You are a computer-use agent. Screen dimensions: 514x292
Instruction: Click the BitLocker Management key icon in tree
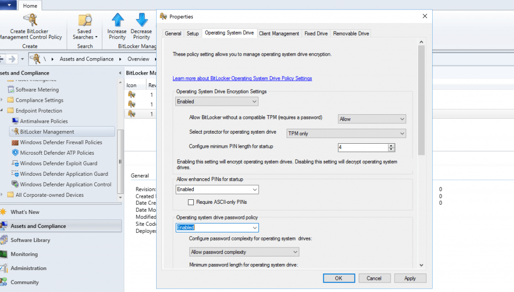[15, 131]
